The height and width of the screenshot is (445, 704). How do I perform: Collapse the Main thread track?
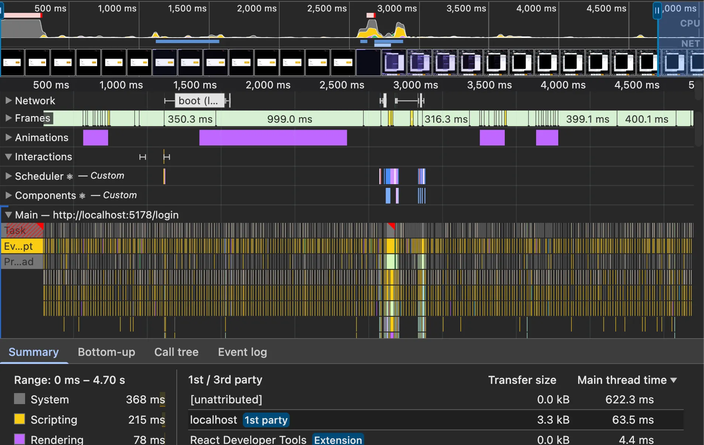[x=8, y=215]
